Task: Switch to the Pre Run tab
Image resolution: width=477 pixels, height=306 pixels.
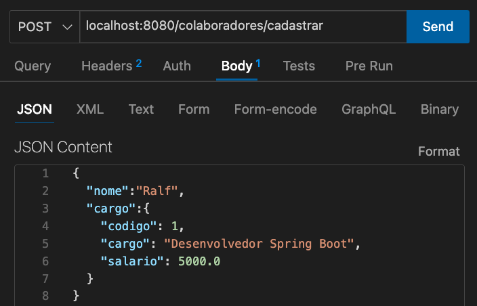Action: pyautogui.click(x=369, y=66)
